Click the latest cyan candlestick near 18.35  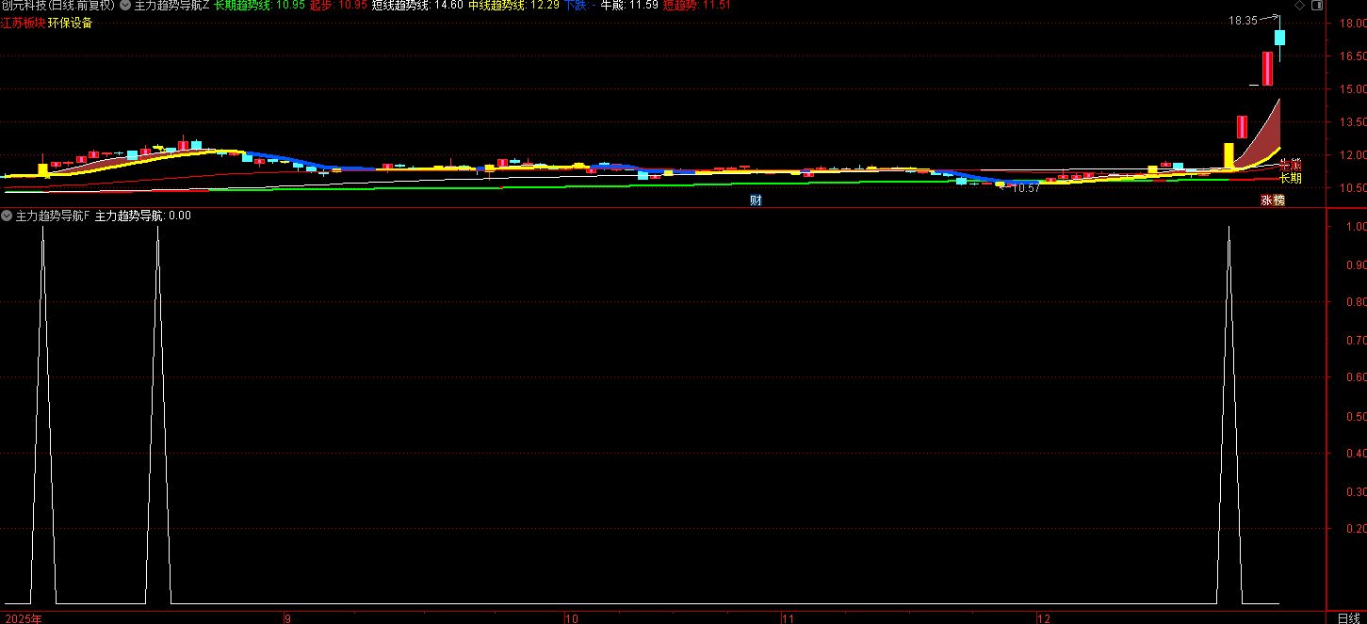click(x=1280, y=38)
